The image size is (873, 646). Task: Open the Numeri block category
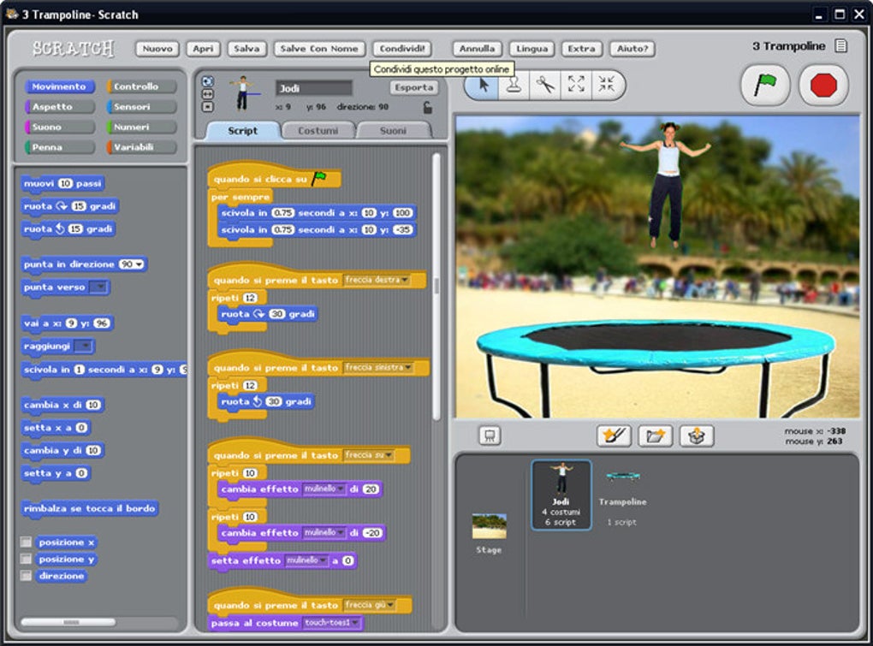point(141,127)
